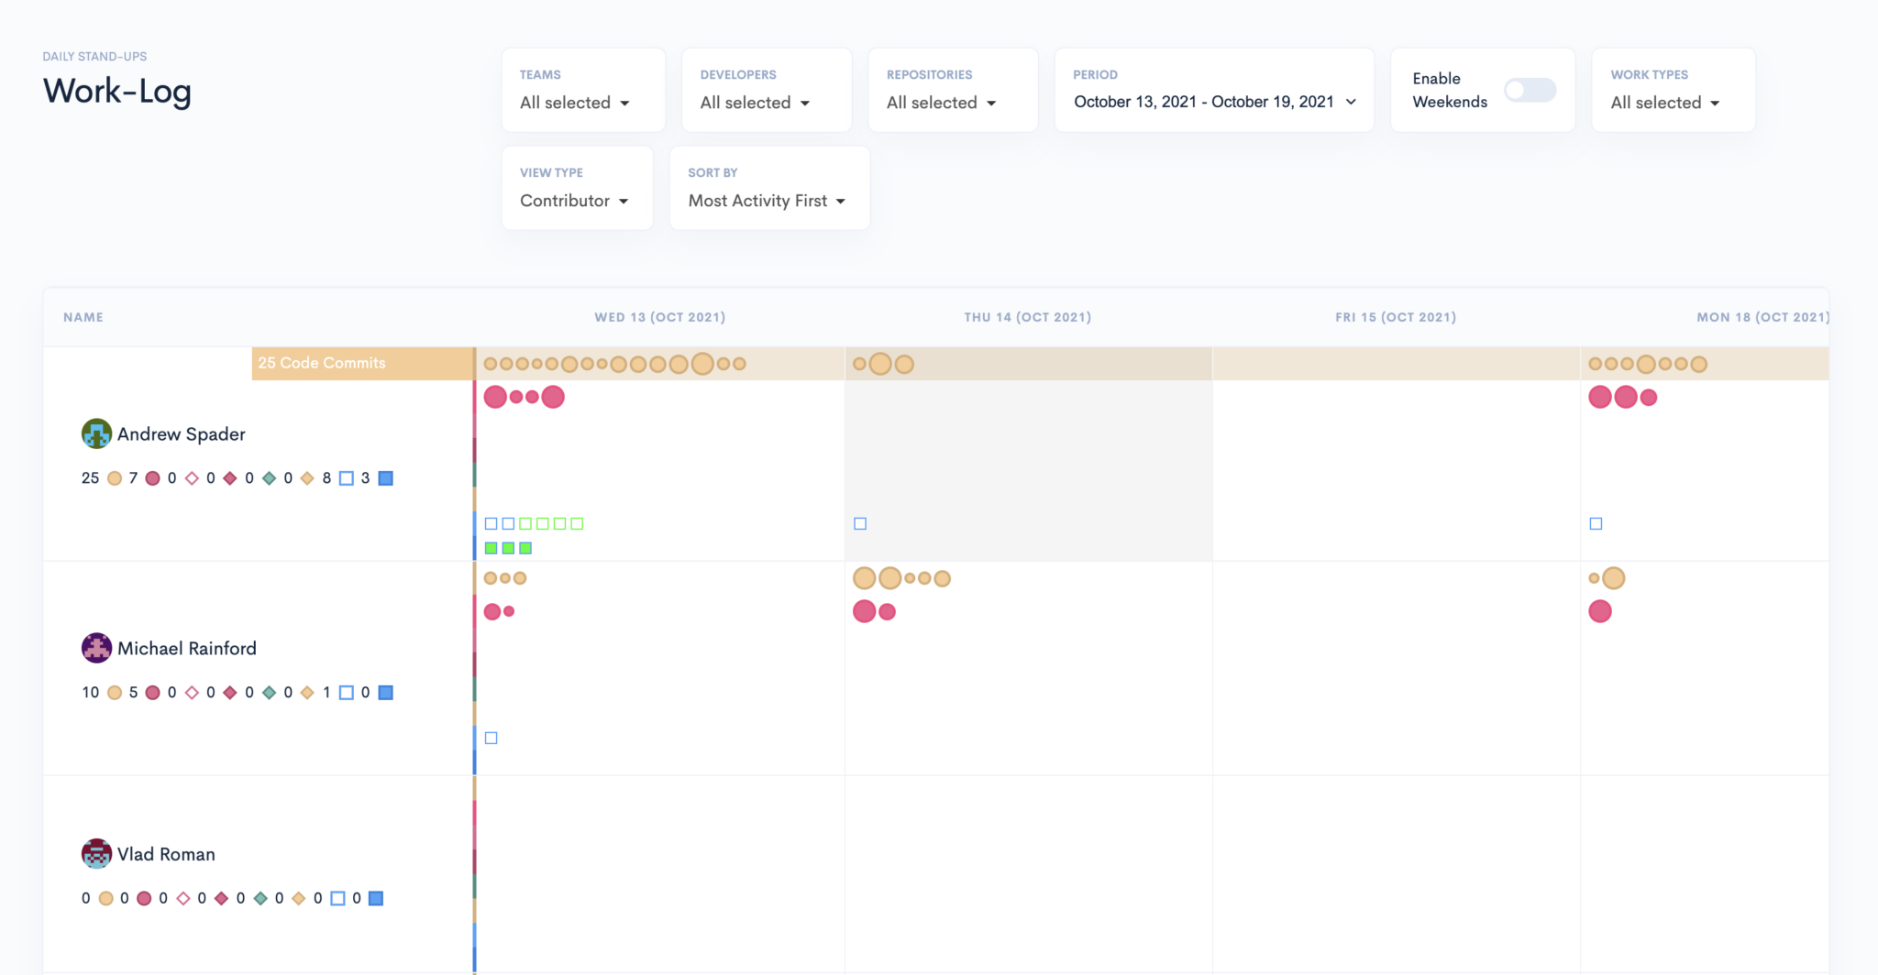
Task: Click the big pink circle in Andrew's Monday cell
Action: click(x=1599, y=397)
